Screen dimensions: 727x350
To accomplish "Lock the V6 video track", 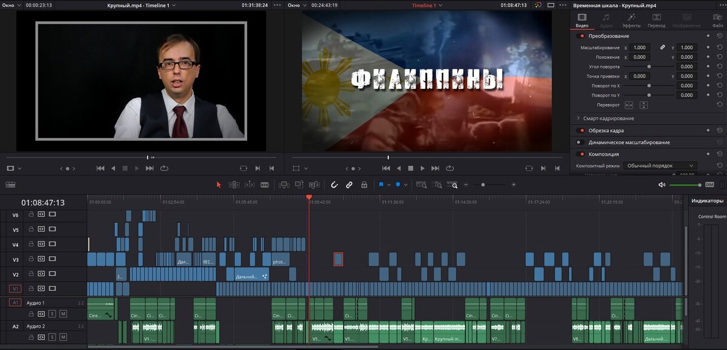I will (30, 215).
